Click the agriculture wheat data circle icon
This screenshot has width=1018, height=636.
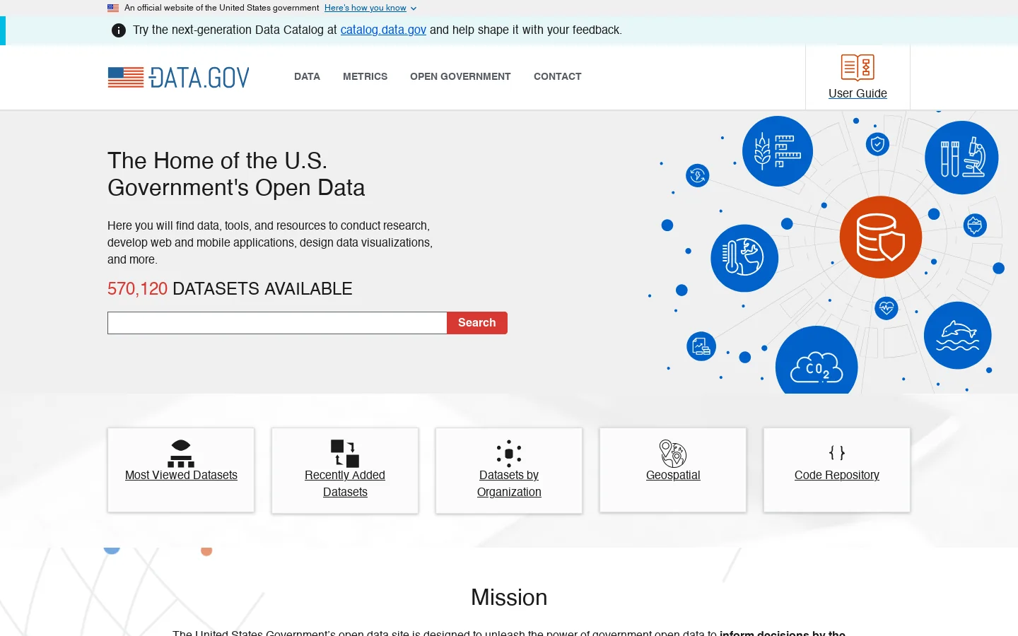[x=778, y=151]
